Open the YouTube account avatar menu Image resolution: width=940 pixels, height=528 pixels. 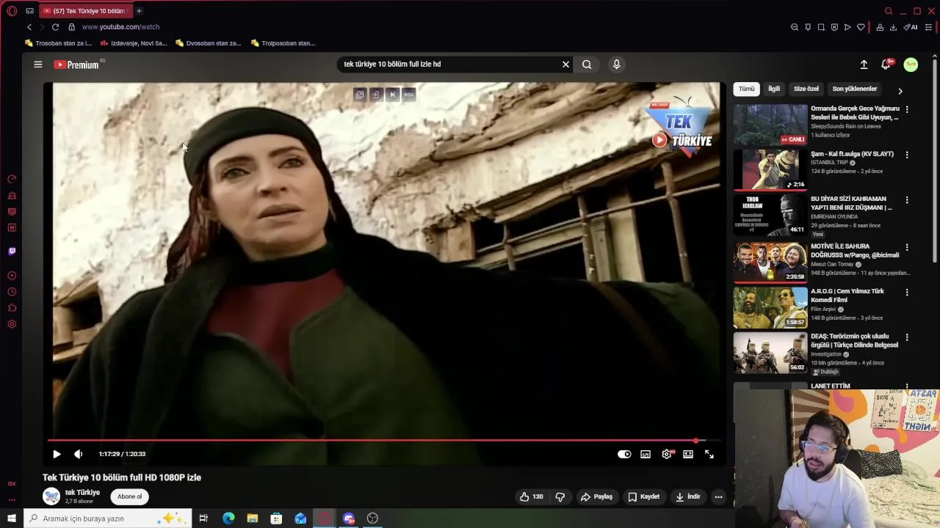click(911, 65)
